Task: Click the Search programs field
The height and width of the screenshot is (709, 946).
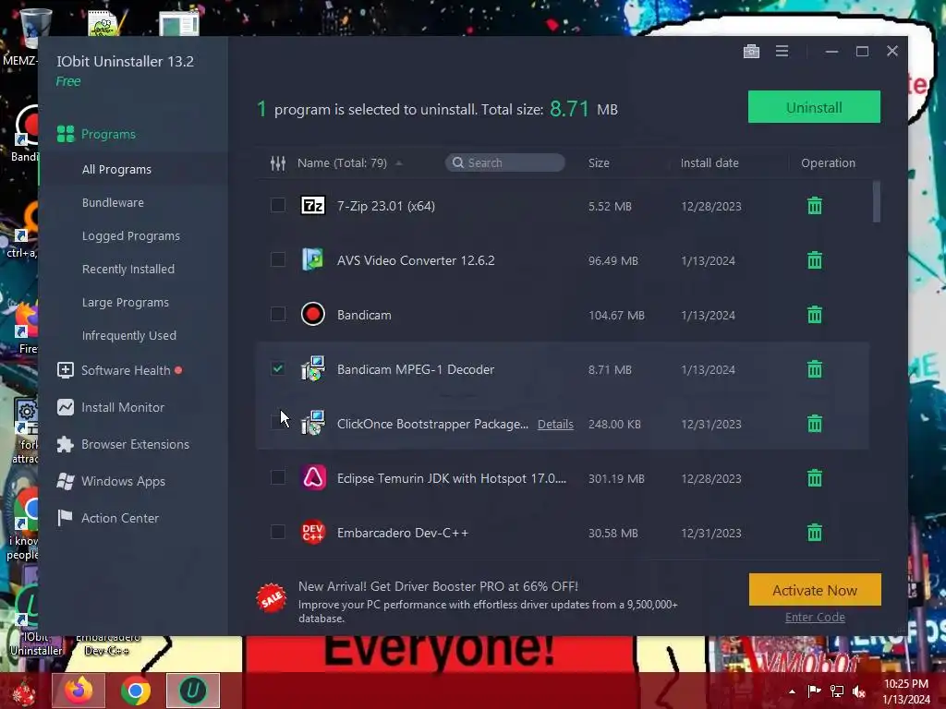Action: (505, 162)
